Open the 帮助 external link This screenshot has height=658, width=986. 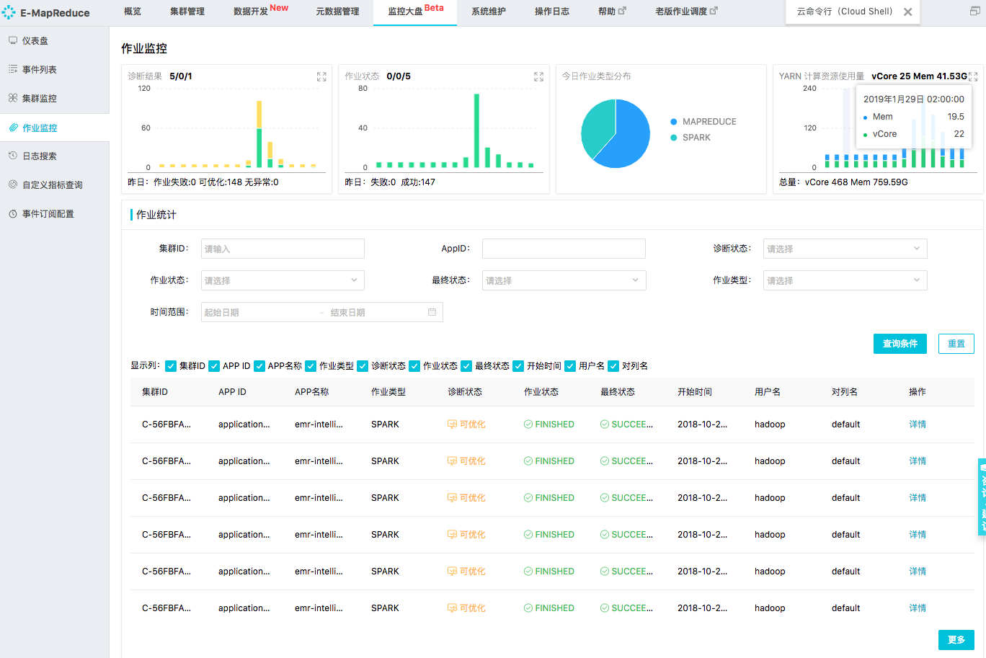point(612,12)
